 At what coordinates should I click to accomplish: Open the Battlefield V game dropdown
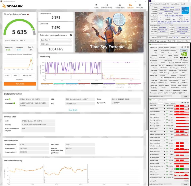click(x=56, y=40)
